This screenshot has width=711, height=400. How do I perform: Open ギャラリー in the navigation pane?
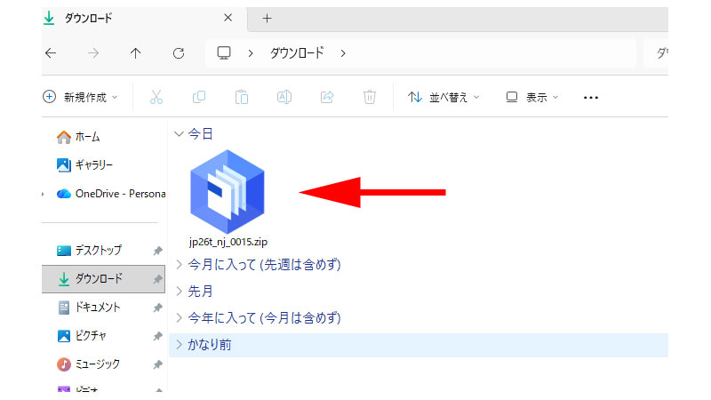(84, 165)
